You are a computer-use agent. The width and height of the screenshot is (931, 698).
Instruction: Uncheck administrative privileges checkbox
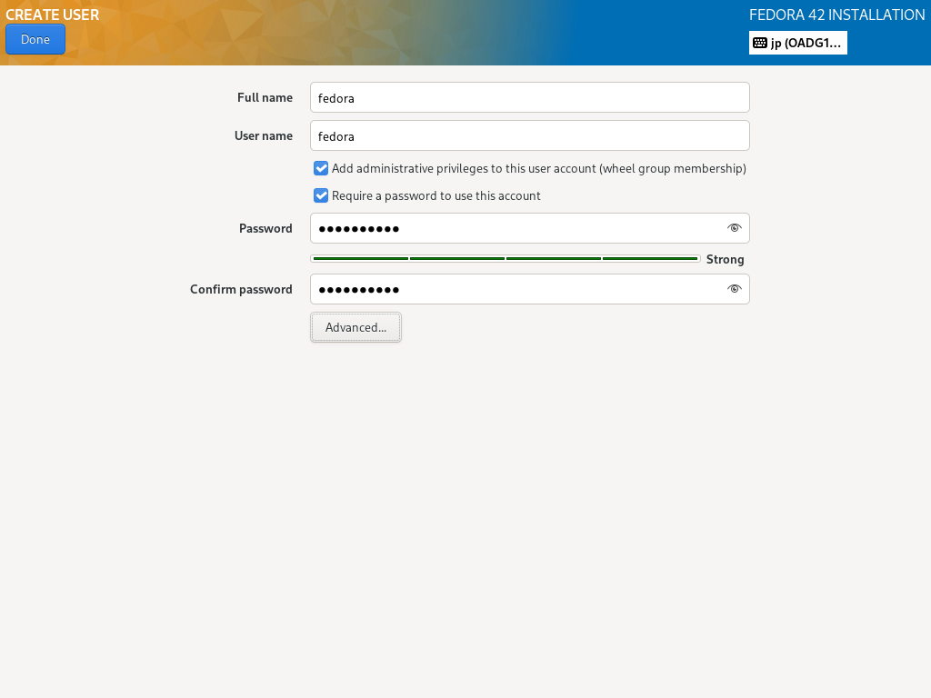[x=321, y=168]
